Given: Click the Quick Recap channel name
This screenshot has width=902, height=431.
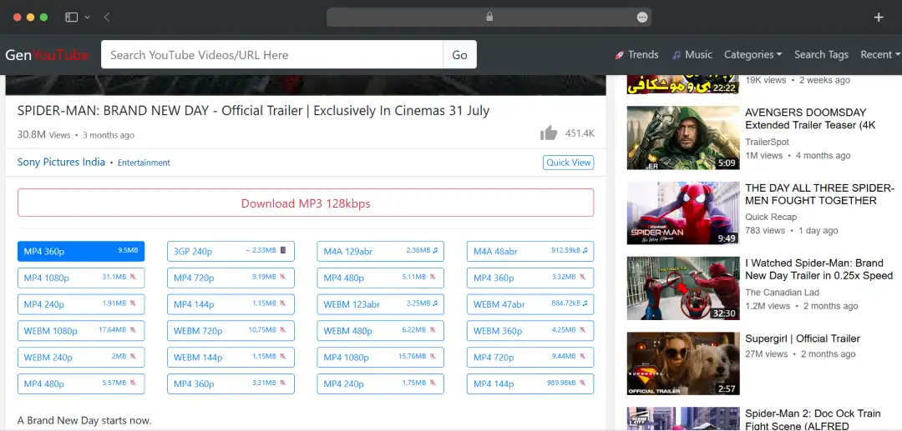Looking at the screenshot, I should pyautogui.click(x=771, y=217).
